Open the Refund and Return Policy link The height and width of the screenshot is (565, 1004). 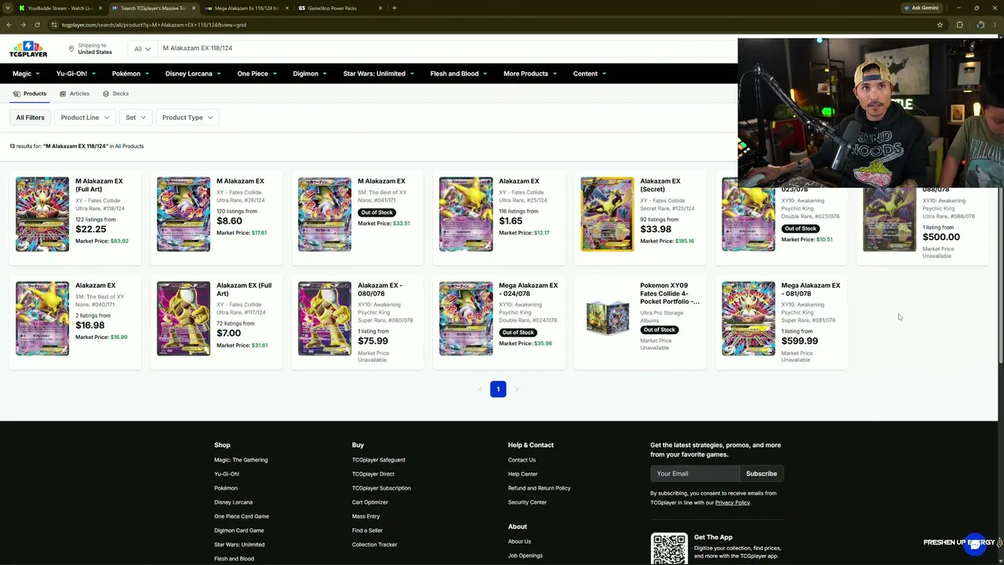(539, 488)
